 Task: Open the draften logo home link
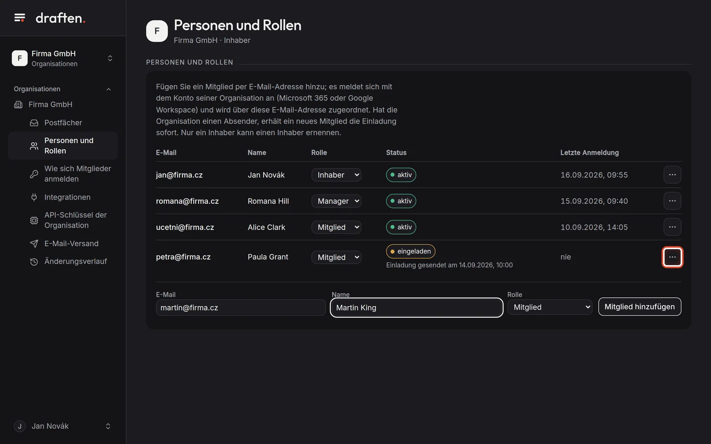point(61,18)
